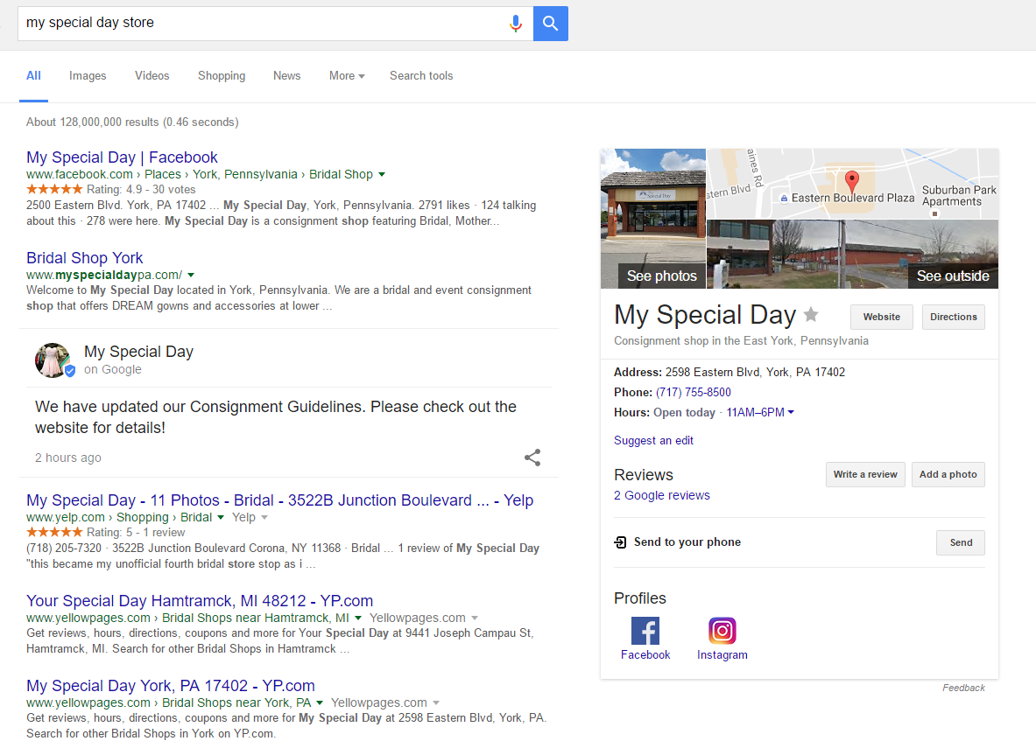This screenshot has width=1036, height=755.
Task: Open 'My Special Day York, PA 17402' result
Action: pyautogui.click(x=171, y=686)
